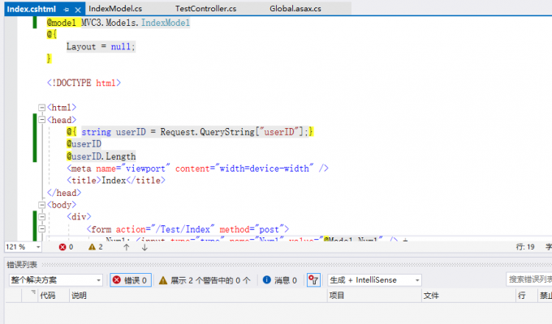Click the <!DOCTYPE html> line

[84, 83]
